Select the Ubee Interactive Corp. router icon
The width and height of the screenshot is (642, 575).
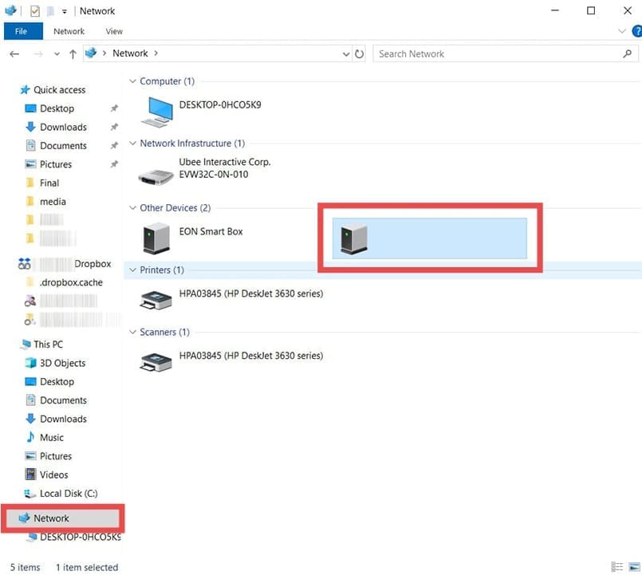(x=156, y=177)
